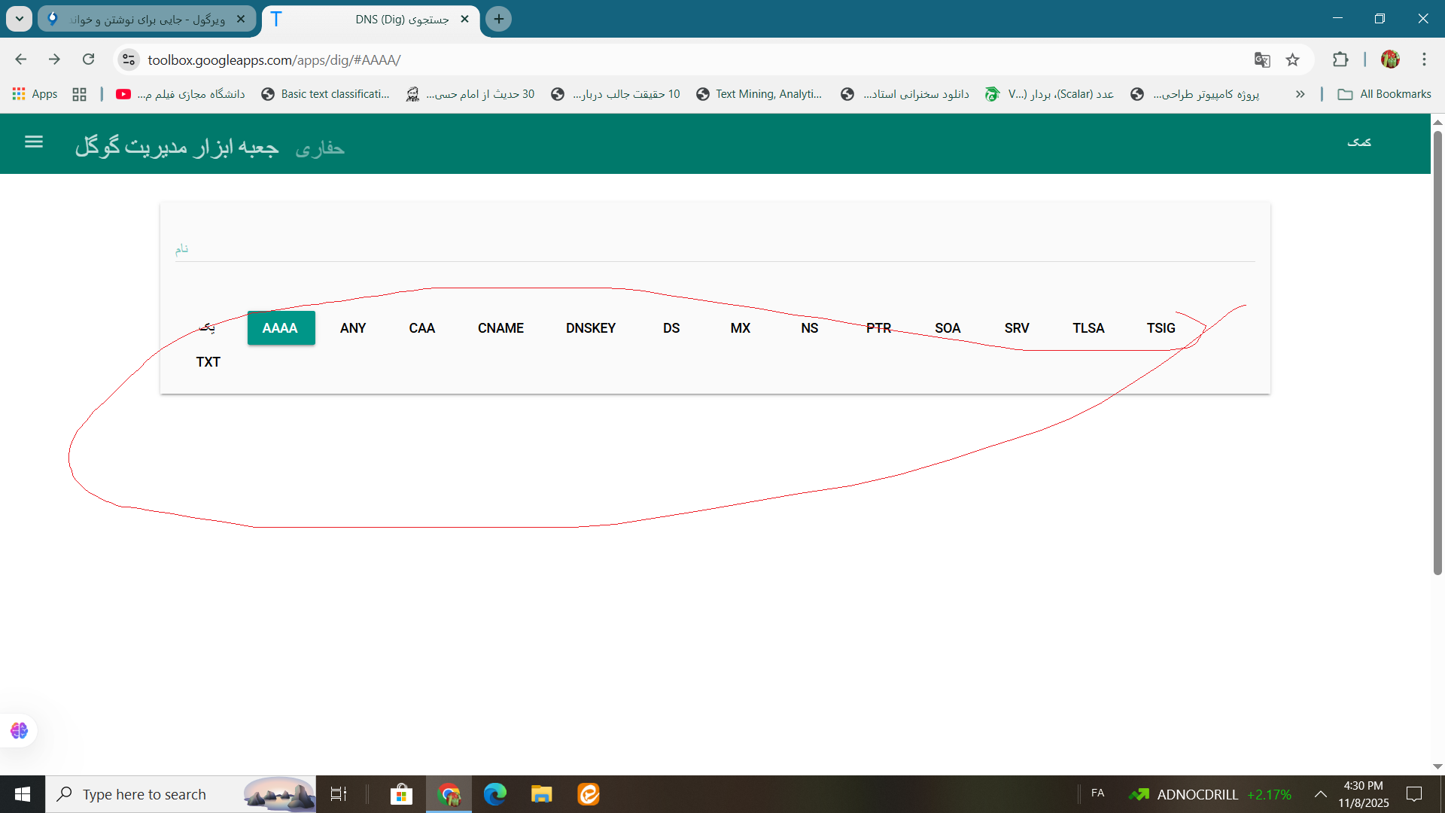This screenshot has width=1445, height=813.
Task: Open the Chrome three-dot menu
Action: click(1424, 59)
